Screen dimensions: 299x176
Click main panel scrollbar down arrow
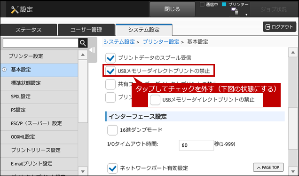pyautogui.click(x=293, y=171)
